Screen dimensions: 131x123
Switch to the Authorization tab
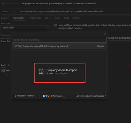[19, 18]
